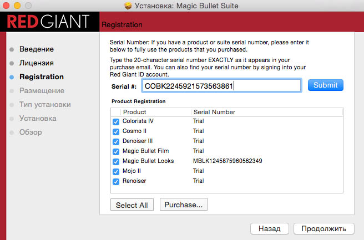Select the Тип установки step in sidebar
364x240 pixels.
(45, 105)
